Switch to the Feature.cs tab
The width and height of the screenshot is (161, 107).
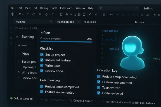tap(90, 22)
